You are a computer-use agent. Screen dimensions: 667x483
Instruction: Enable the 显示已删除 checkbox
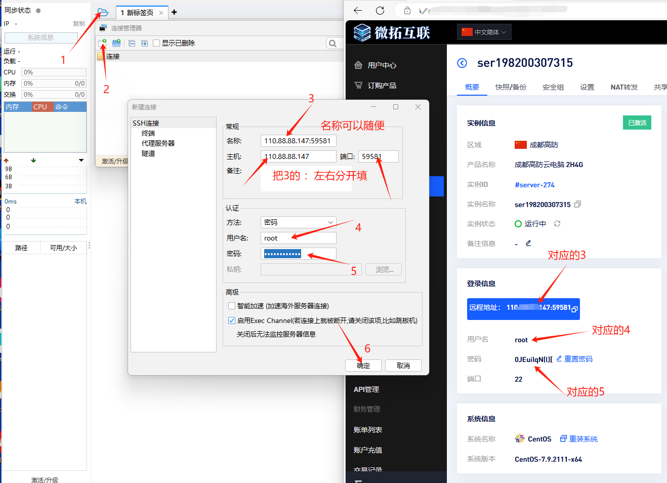click(156, 43)
